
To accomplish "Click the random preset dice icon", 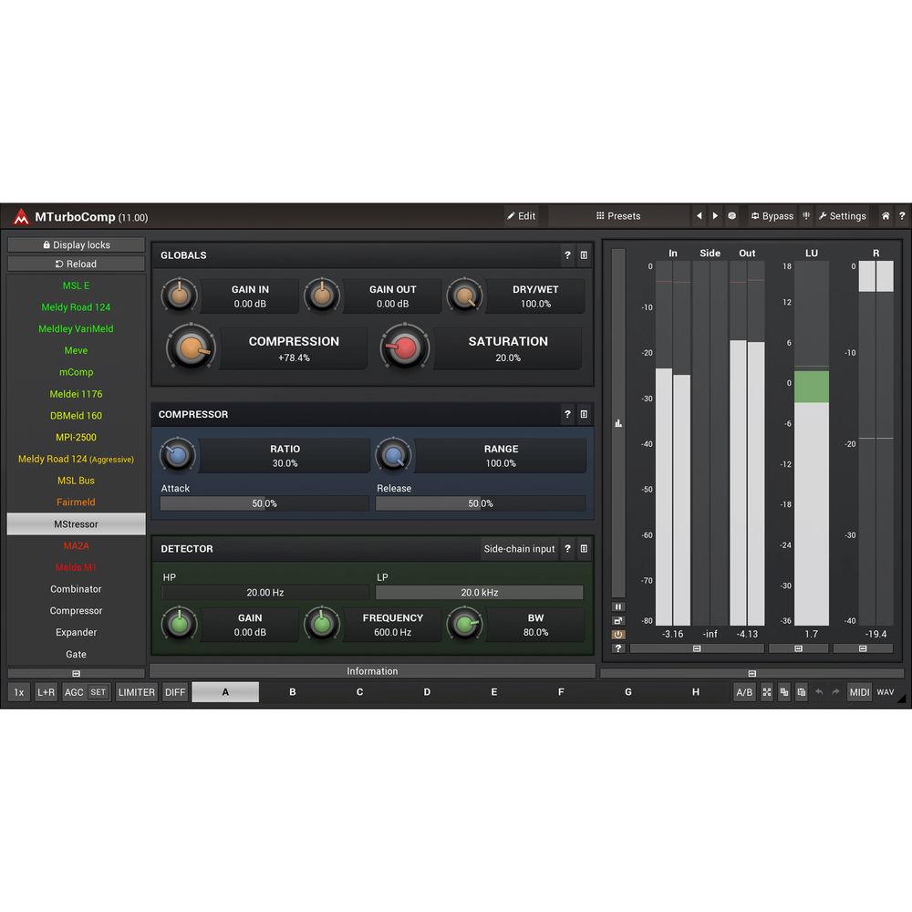I will point(731,216).
